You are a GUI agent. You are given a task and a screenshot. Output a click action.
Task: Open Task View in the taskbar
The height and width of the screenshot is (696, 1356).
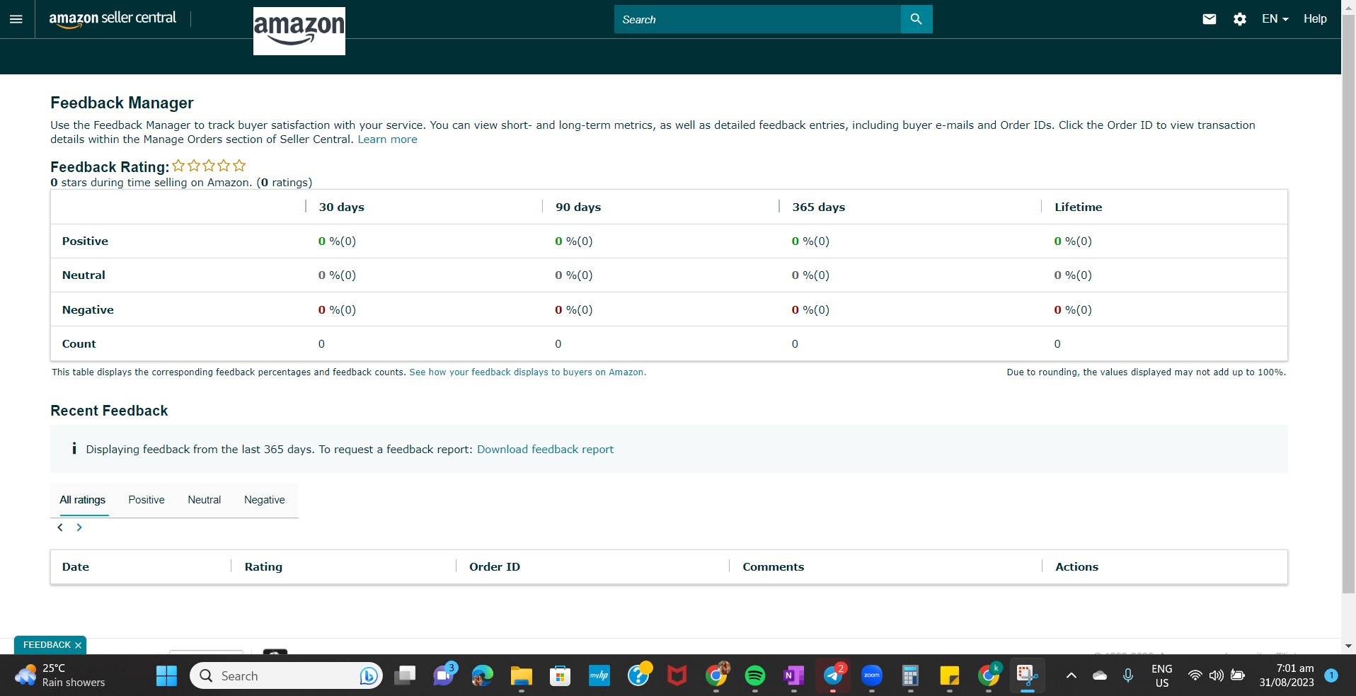point(405,676)
